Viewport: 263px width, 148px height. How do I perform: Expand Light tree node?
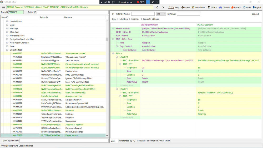tap(7, 25)
